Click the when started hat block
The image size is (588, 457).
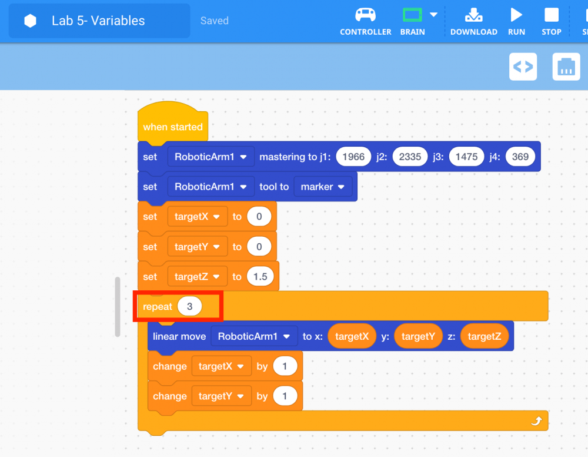172,127
